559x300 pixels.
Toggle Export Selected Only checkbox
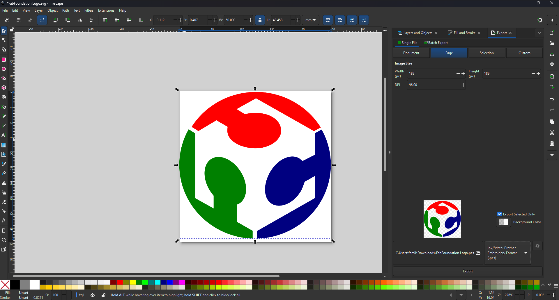coord(500,214)
